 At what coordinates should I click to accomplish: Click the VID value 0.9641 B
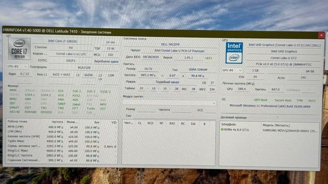110,147
